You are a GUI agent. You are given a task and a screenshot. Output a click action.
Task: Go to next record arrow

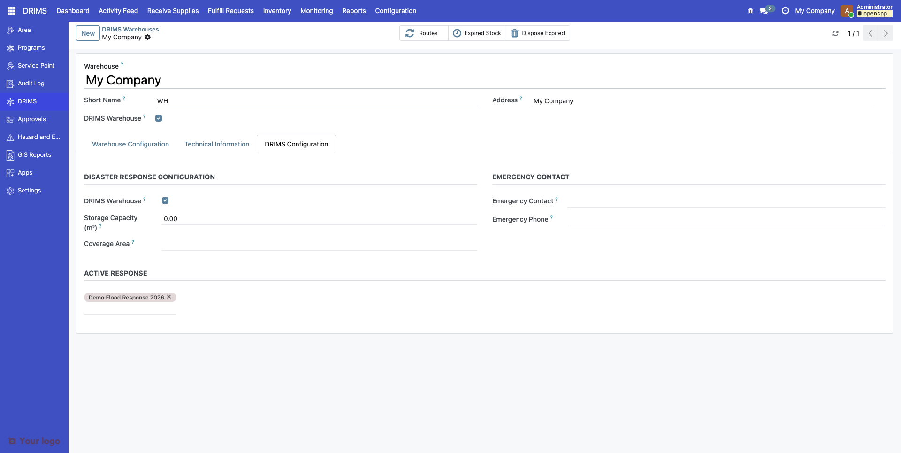[886, 33]
